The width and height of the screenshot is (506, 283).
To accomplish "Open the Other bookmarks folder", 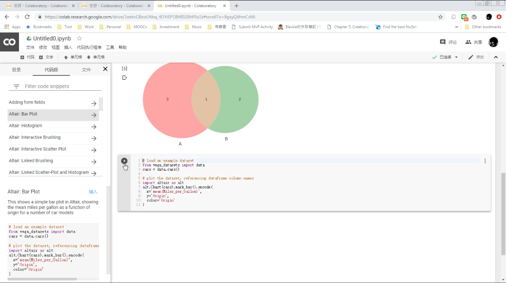I will (483, 27).
